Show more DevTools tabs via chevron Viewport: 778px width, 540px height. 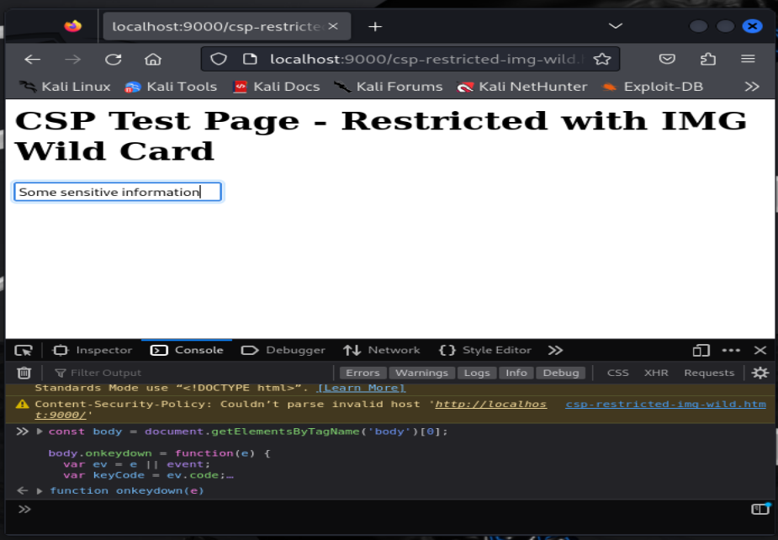pos(555,350)
